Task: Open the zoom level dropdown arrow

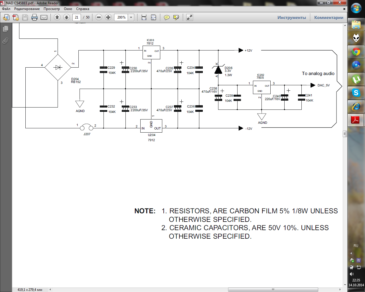Action: (131, 17)
